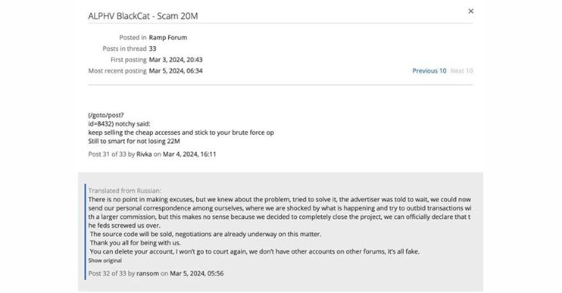The width and height of the screenshot is (562, 293).
Task: Select the Ramp Forum source name
Action: click(x=168, y=37)
